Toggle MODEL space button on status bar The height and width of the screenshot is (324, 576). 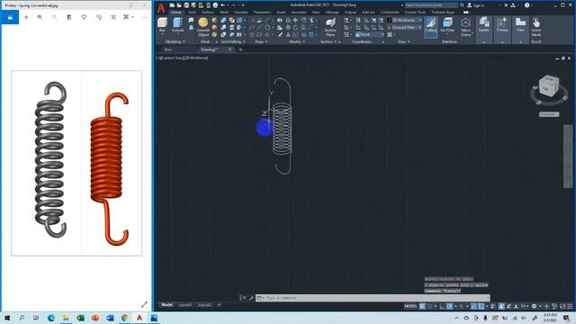(x=410, y=306)
